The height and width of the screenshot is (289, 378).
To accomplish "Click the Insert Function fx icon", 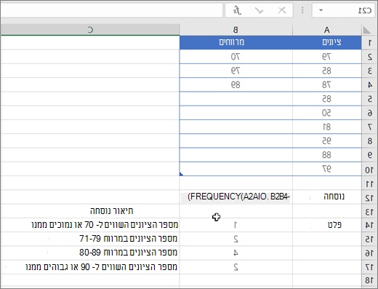I will [x=237, y=10].
